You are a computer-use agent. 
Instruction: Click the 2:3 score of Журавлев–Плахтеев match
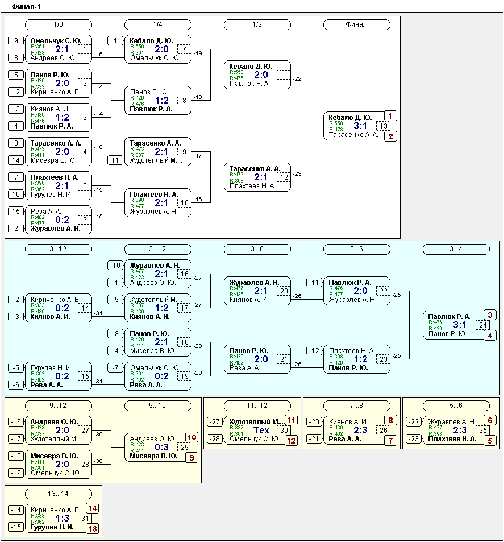coord(460,431)
